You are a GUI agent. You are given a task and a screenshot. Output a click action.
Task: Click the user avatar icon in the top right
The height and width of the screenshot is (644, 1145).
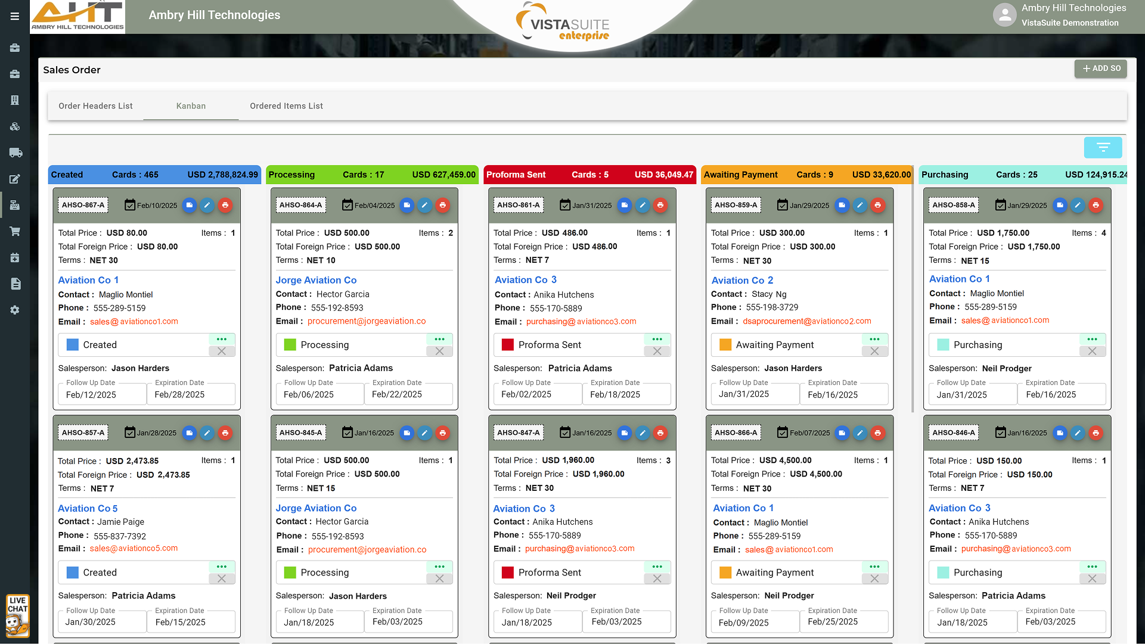[x=1004, y=15]
